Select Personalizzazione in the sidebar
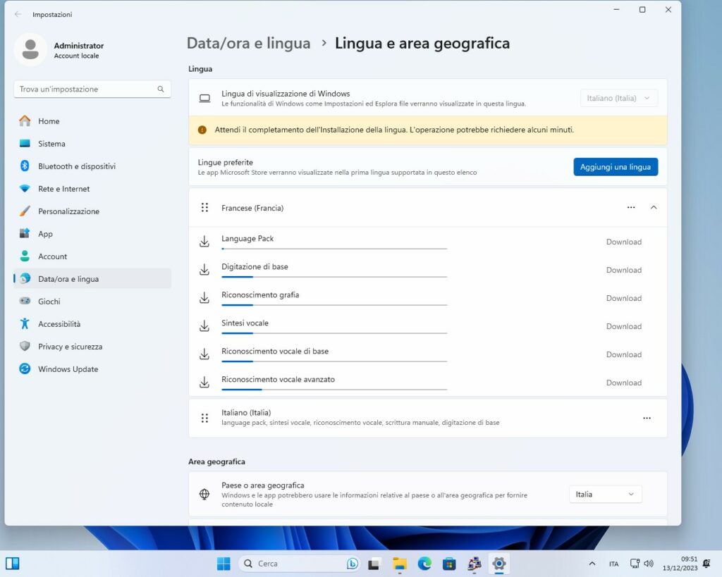 (68, 211)
